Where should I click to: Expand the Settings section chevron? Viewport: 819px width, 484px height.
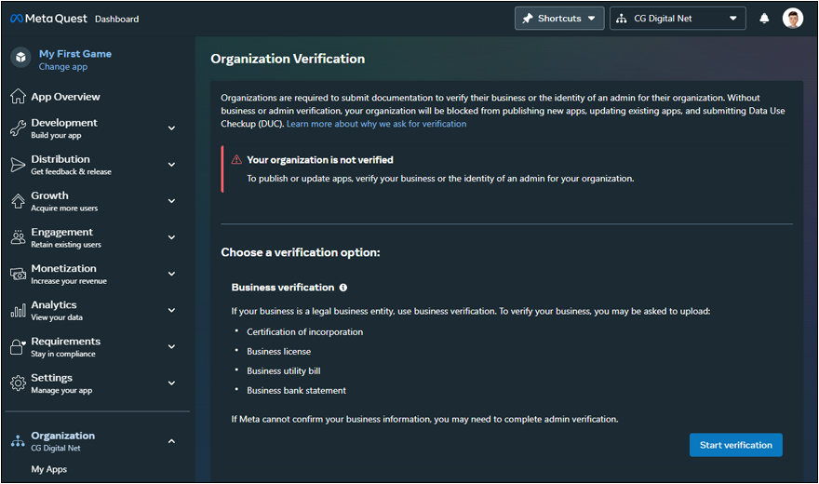(171, 383)
